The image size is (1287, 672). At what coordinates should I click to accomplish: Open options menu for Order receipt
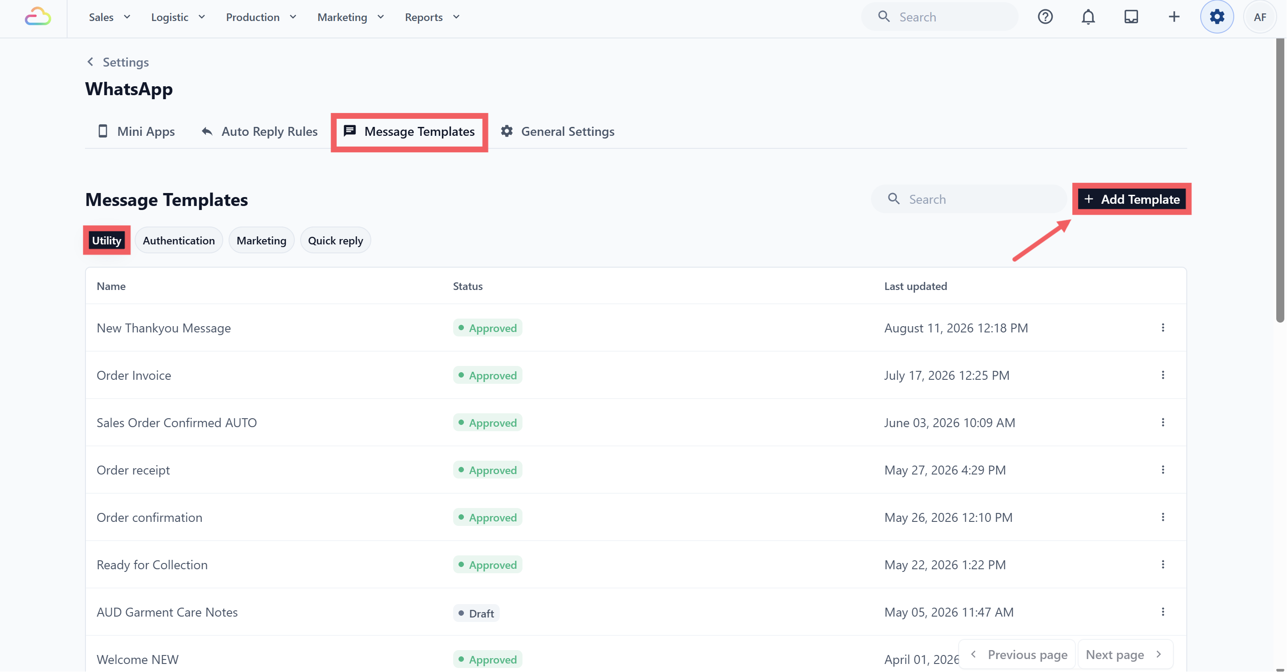tap(1163, 470)
